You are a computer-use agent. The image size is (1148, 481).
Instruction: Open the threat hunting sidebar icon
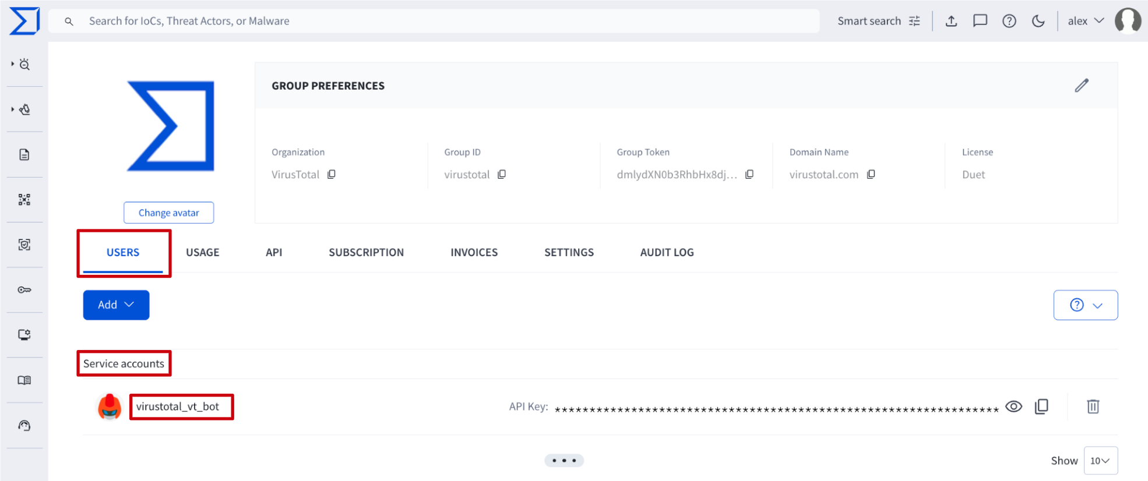pos(25,65)
